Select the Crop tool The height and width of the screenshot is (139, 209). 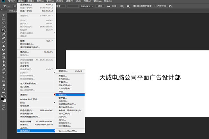click(x=3, y=31)
